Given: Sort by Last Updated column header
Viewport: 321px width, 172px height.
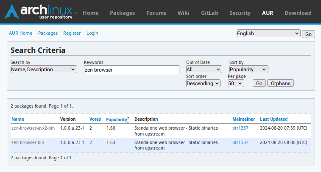Looking at the screenshot, I should (274, 119).
